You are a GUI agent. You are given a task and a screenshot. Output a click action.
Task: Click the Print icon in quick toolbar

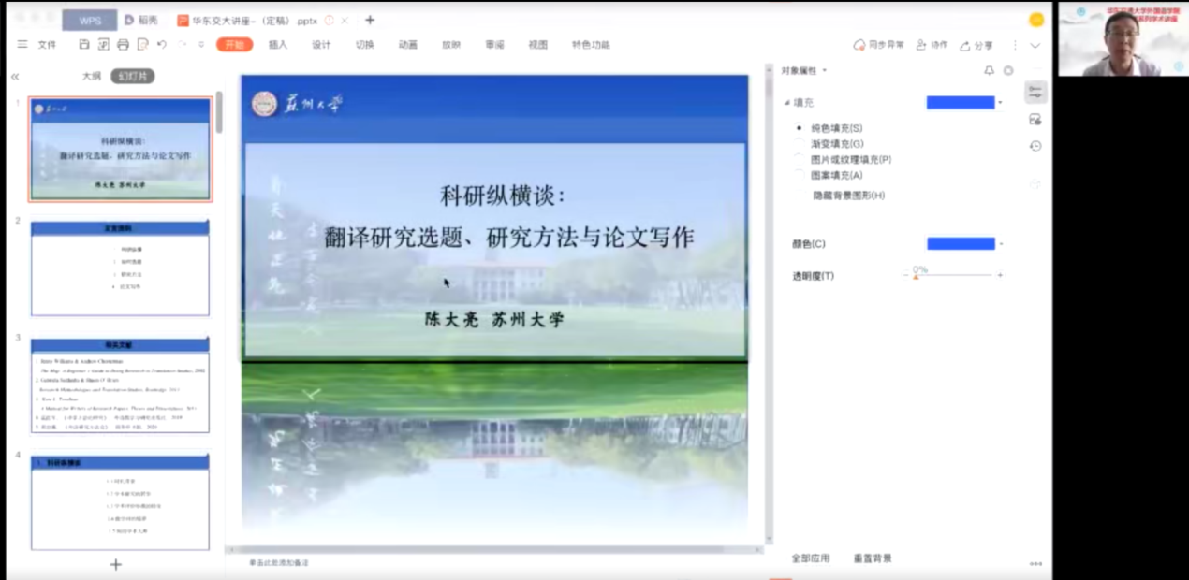pos(123,45)
